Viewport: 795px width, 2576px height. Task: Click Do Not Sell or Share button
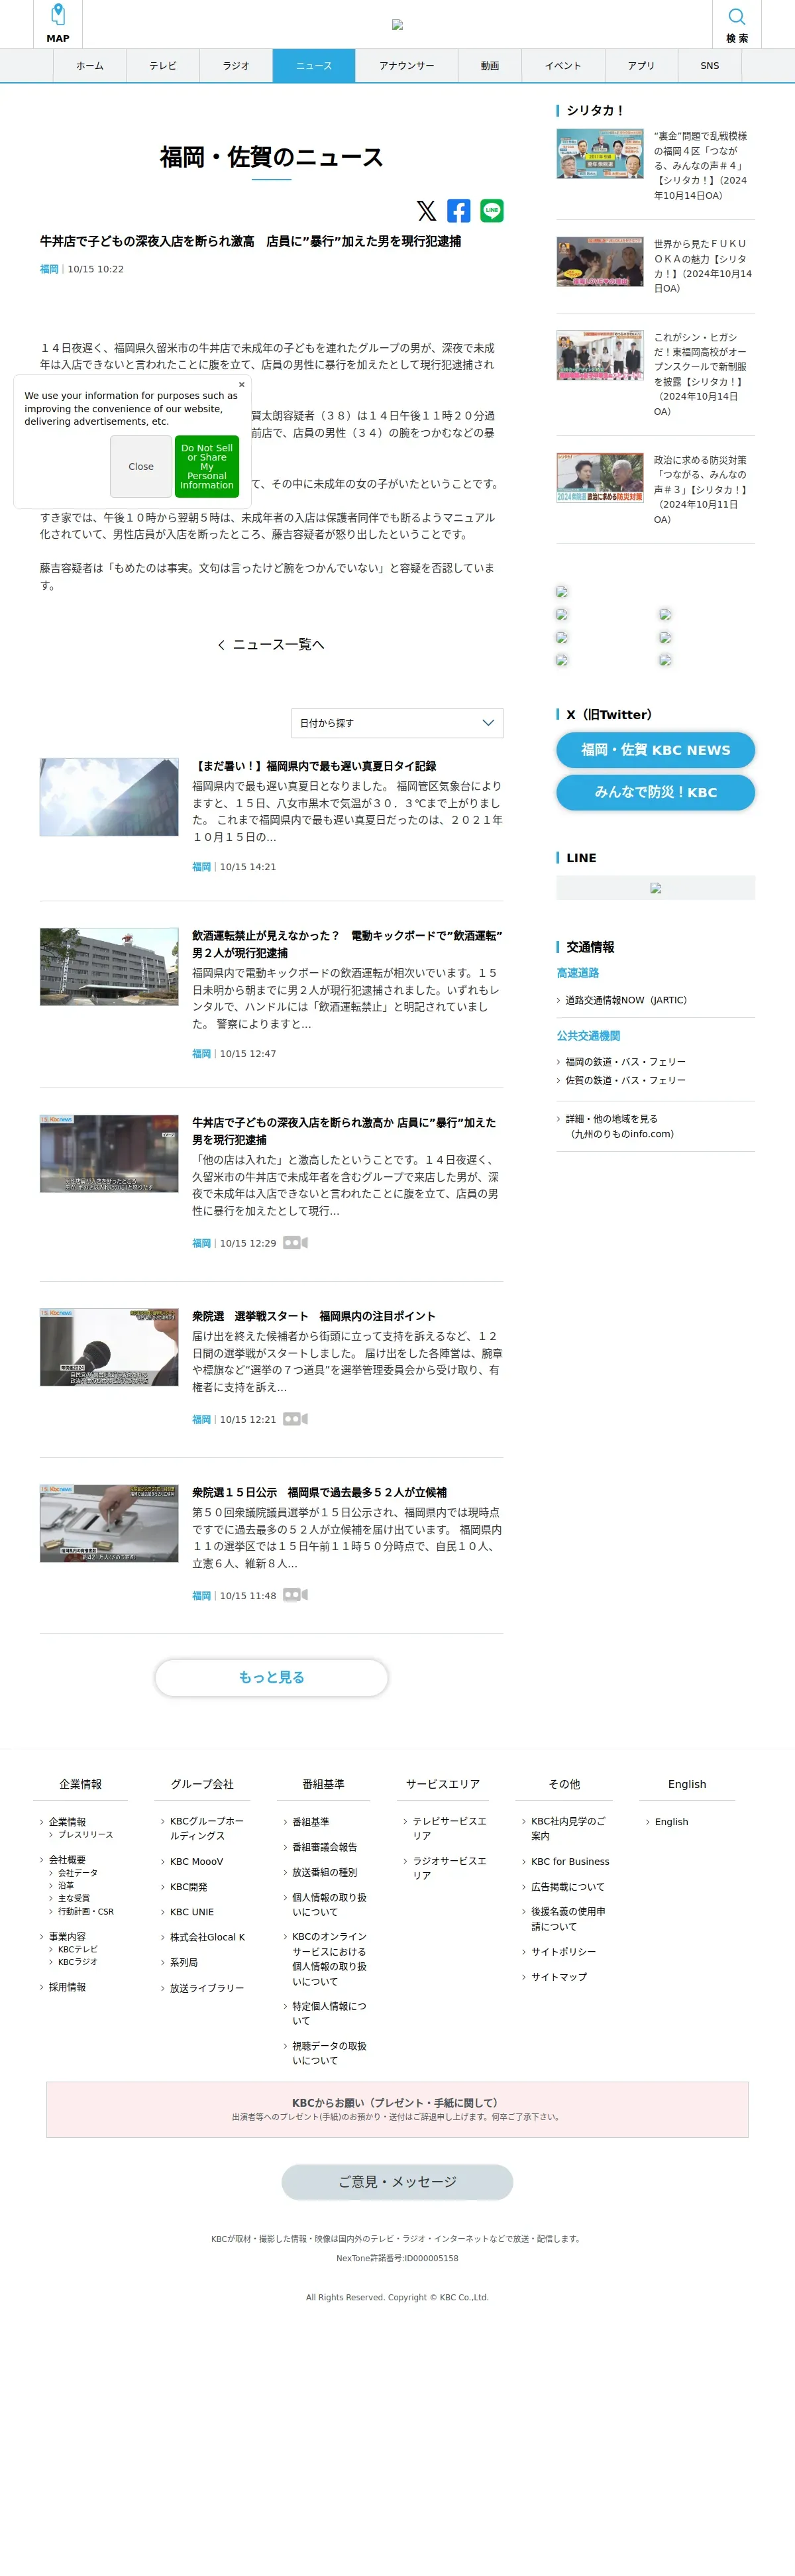pos(207,467)
